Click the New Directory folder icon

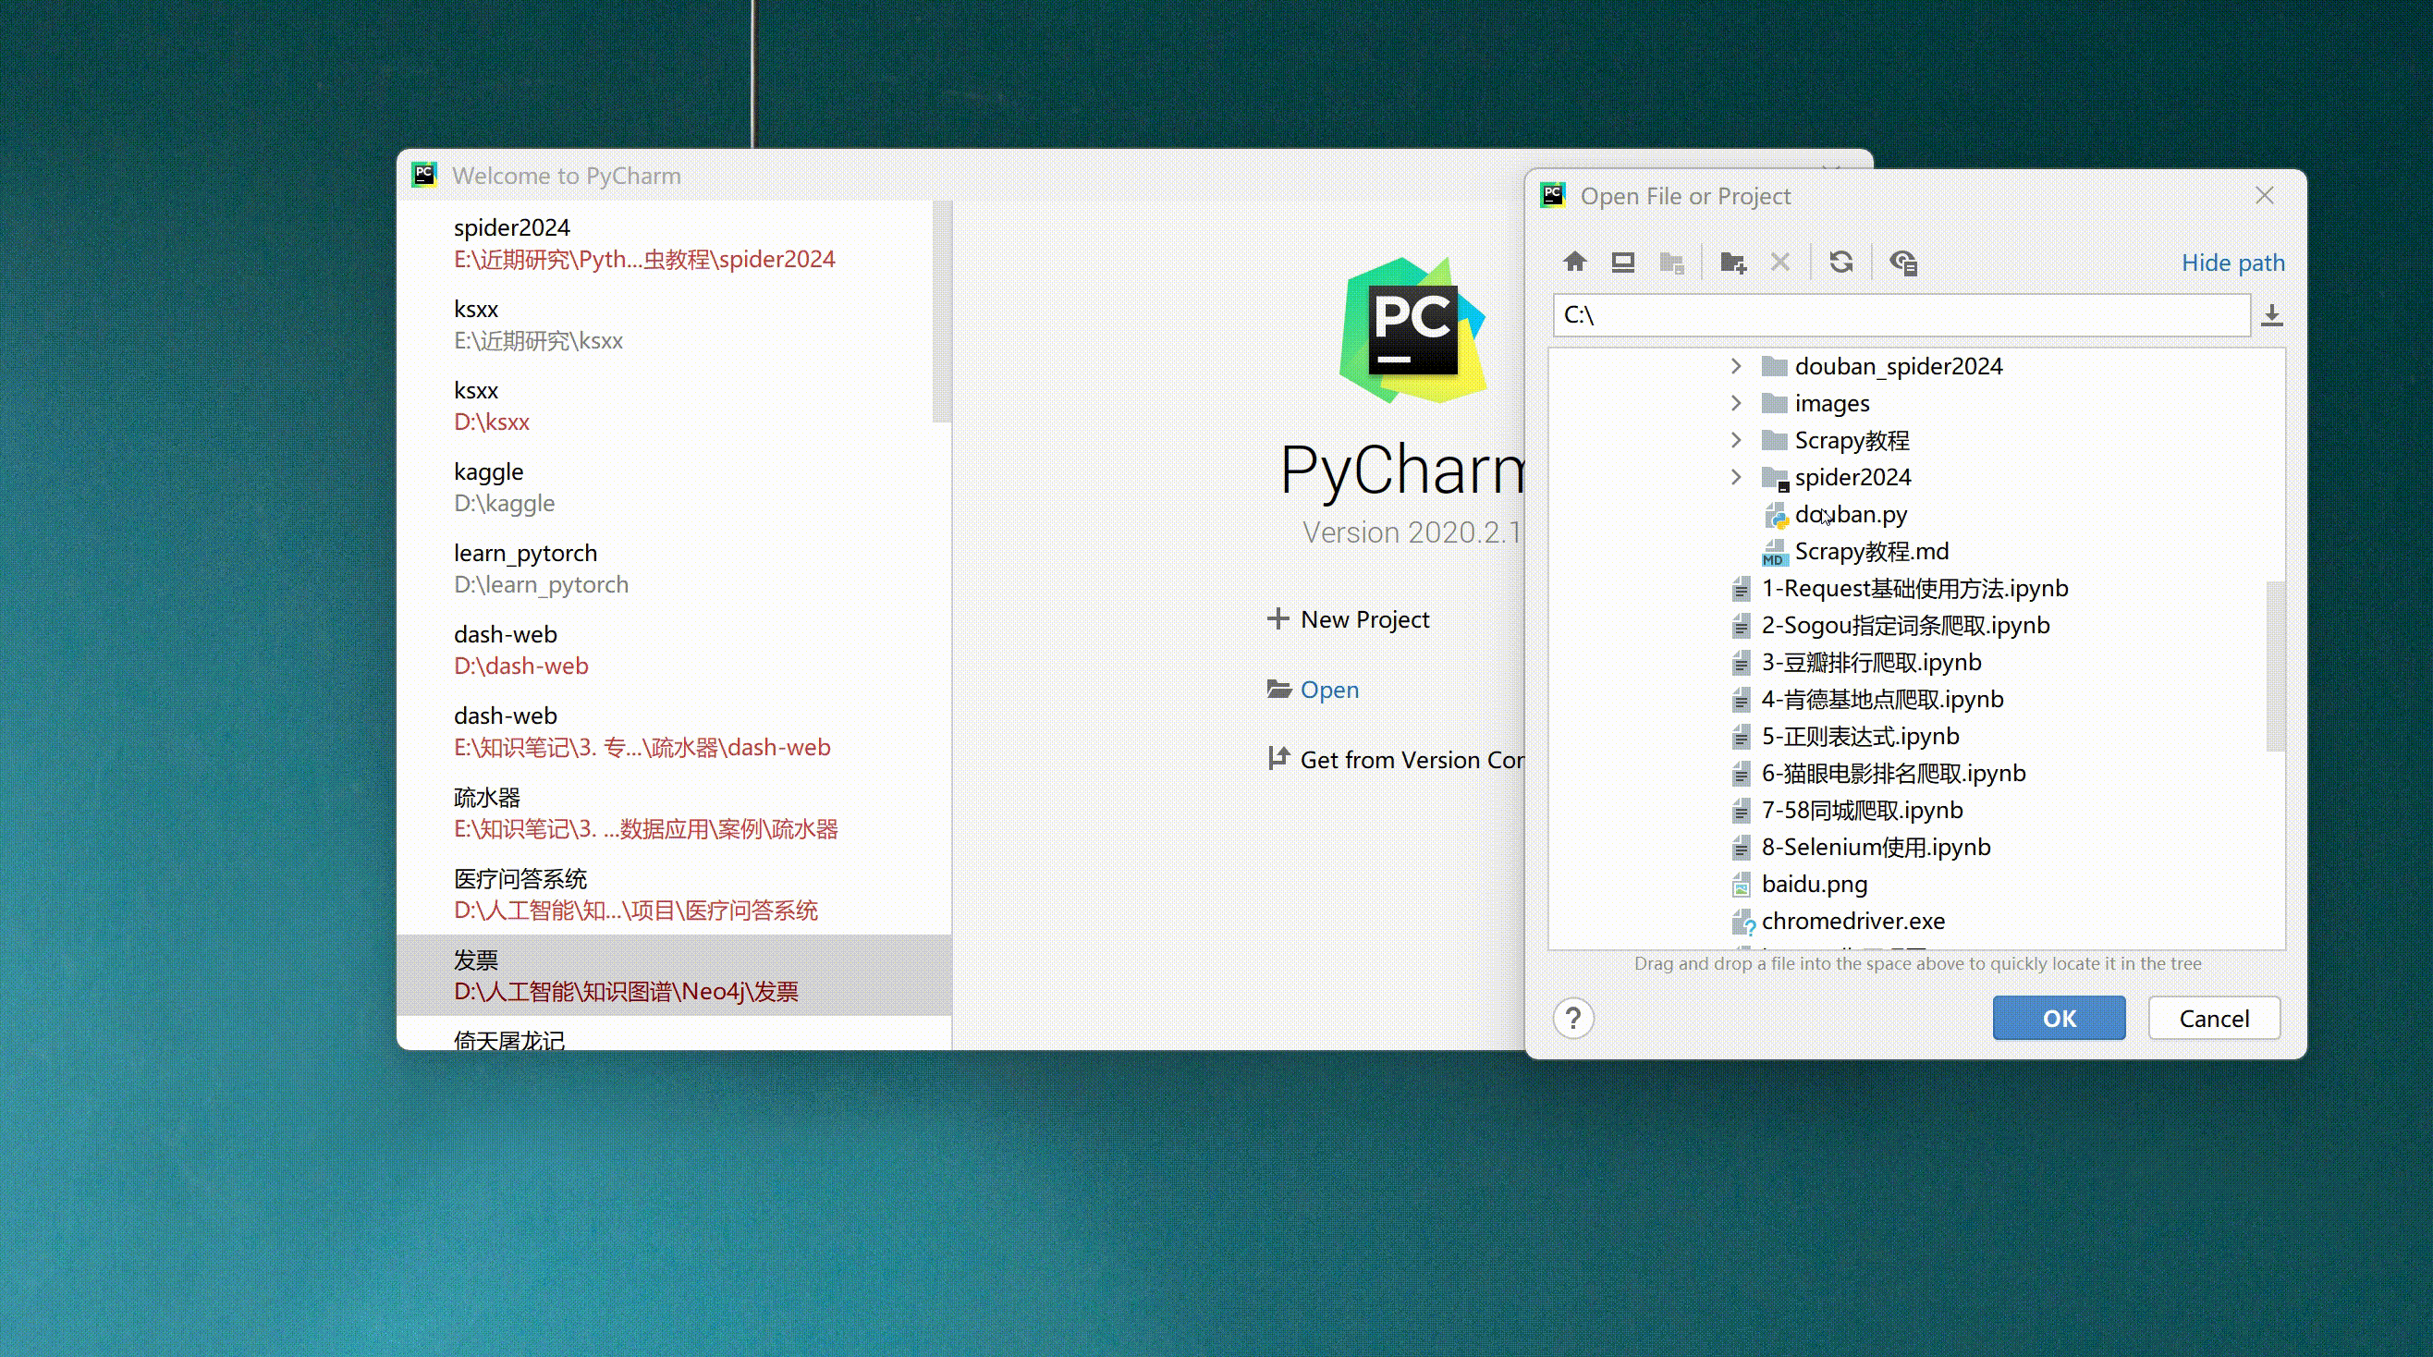(1732, 262)
